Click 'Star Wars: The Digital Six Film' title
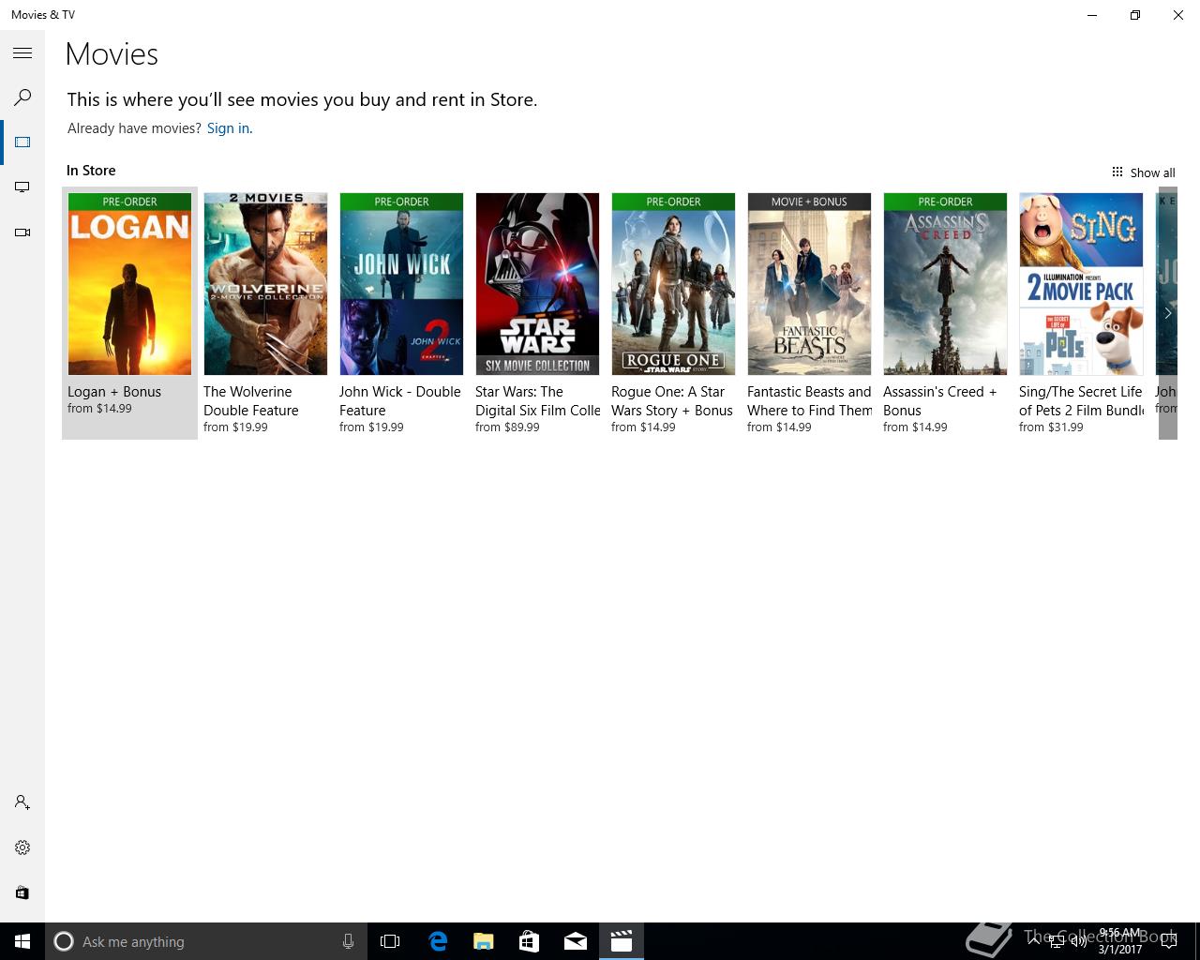Screen dimensions: 1200x960 (537, 401)
